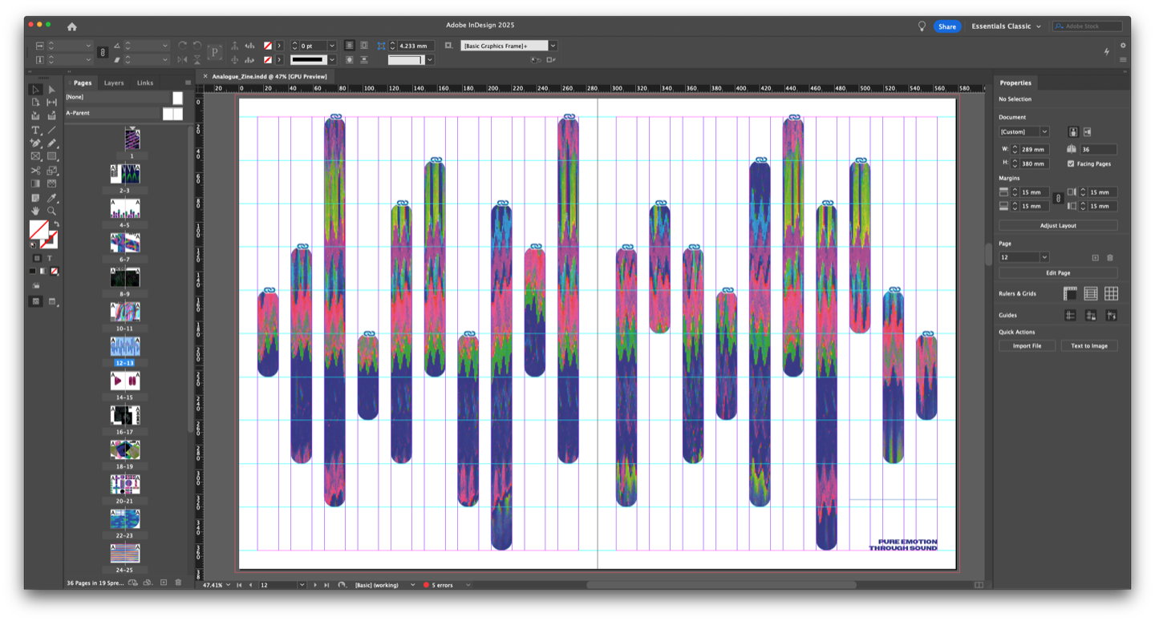
Task: Click the Import File button
Action: (1027, 346)
